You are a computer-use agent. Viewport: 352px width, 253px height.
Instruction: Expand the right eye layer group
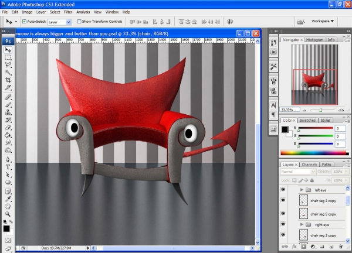[302, 224]
